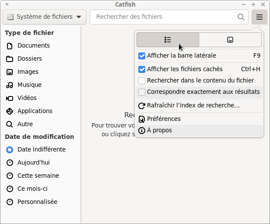The image size is (270, 224).
Task: Filter by Applications file type
Action: pyautogui.click(x=35, y=111)
